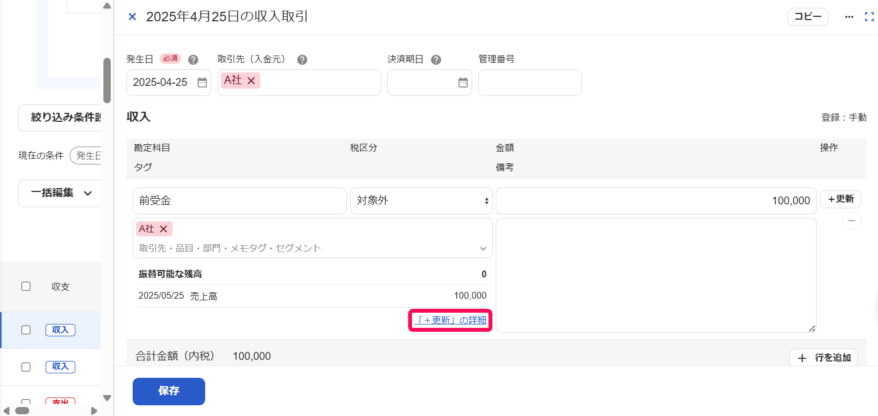Toggle the select-all checkbox beside 収支
Screen dimensions: 878x416
click(x=26, y=286)
